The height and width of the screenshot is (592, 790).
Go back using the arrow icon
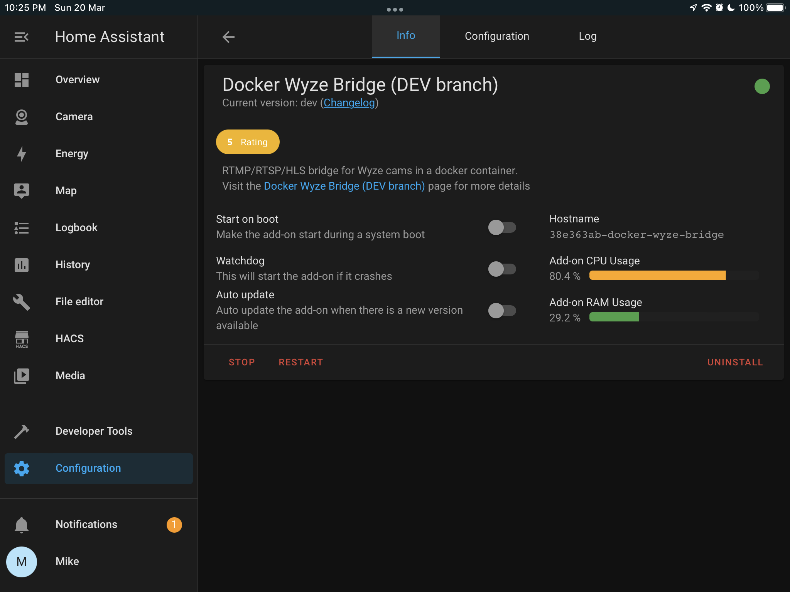tap(228, 37)
